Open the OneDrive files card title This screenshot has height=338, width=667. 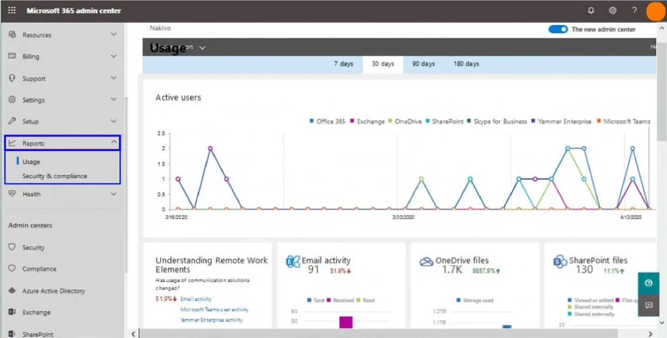point(462,260)
